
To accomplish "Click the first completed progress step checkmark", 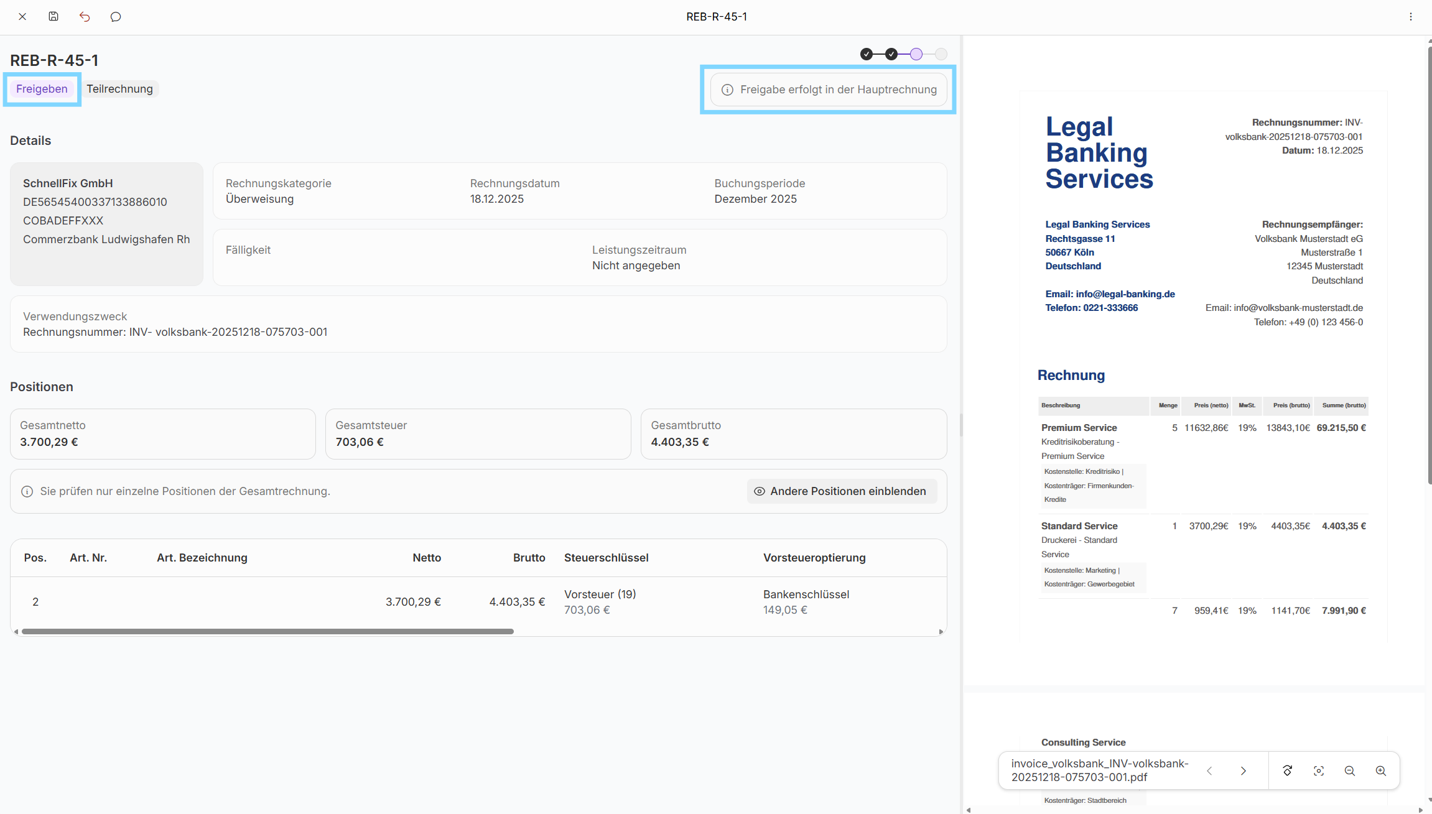I will pyautogui.click(x=867, y=54).
